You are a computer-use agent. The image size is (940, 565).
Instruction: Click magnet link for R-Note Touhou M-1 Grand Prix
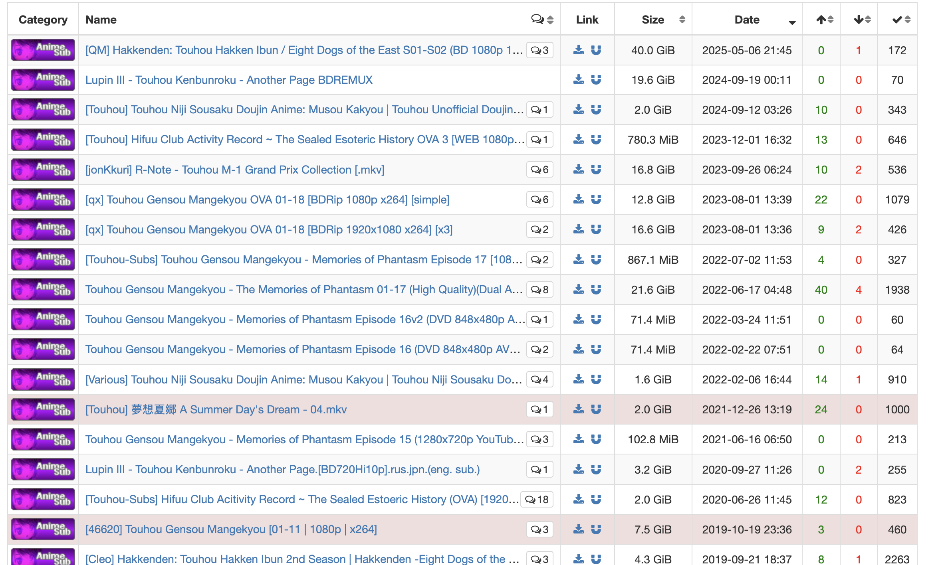pyautogui.click(x=596, y=170)
